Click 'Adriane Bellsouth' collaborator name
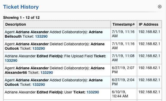This screenshot has height=101, width=166. (x=54, y=34)
